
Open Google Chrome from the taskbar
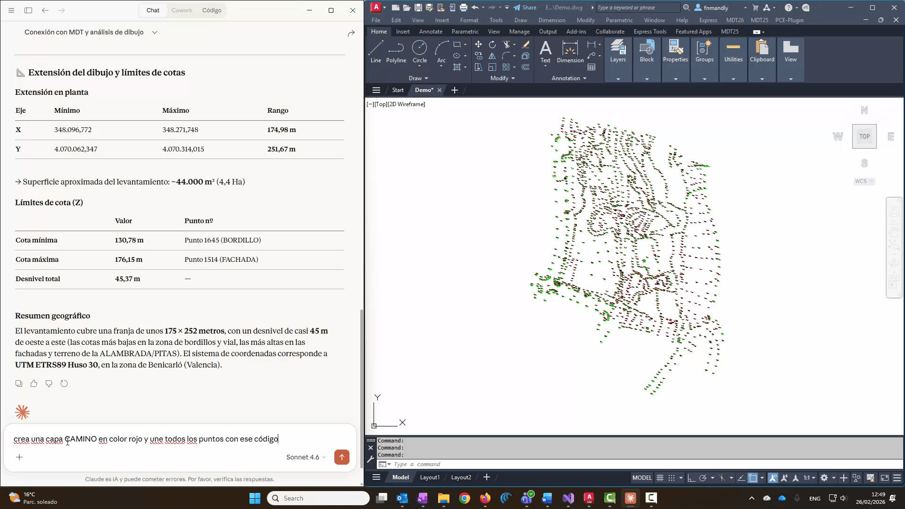tap(465, 498)
